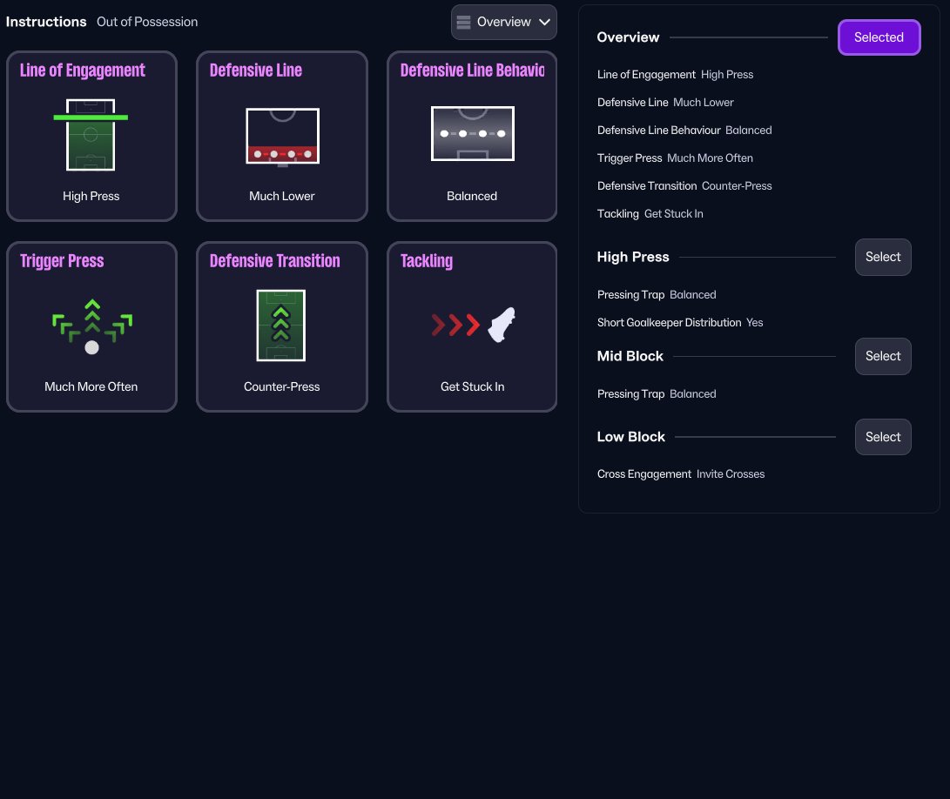Click the Out of Possession tab label
The height and width of the screenshot is (799, 950).
pos(147,22)
